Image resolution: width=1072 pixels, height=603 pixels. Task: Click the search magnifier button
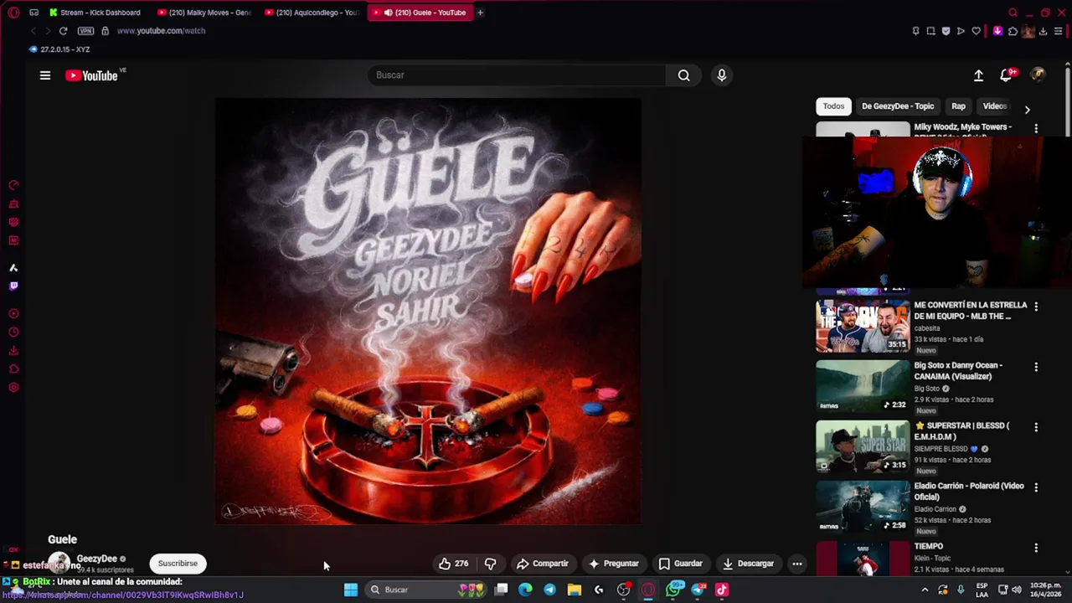(x=684, y=75)
